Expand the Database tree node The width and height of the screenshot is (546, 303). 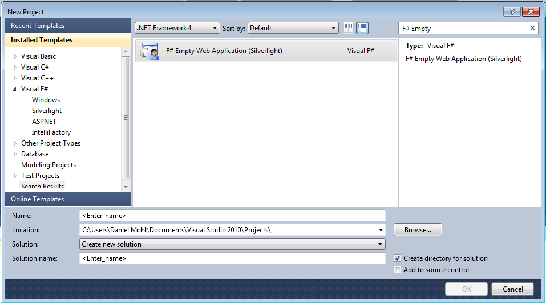[15, 154]
